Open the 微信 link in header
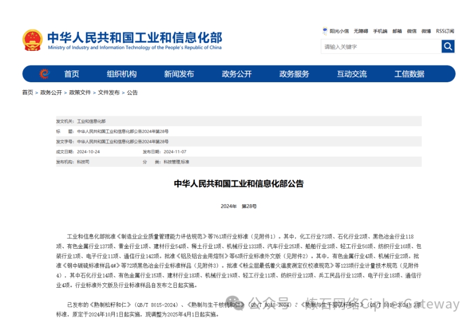Image resolution: width=474 pixels, height=331 pixels. click(411, 31)
